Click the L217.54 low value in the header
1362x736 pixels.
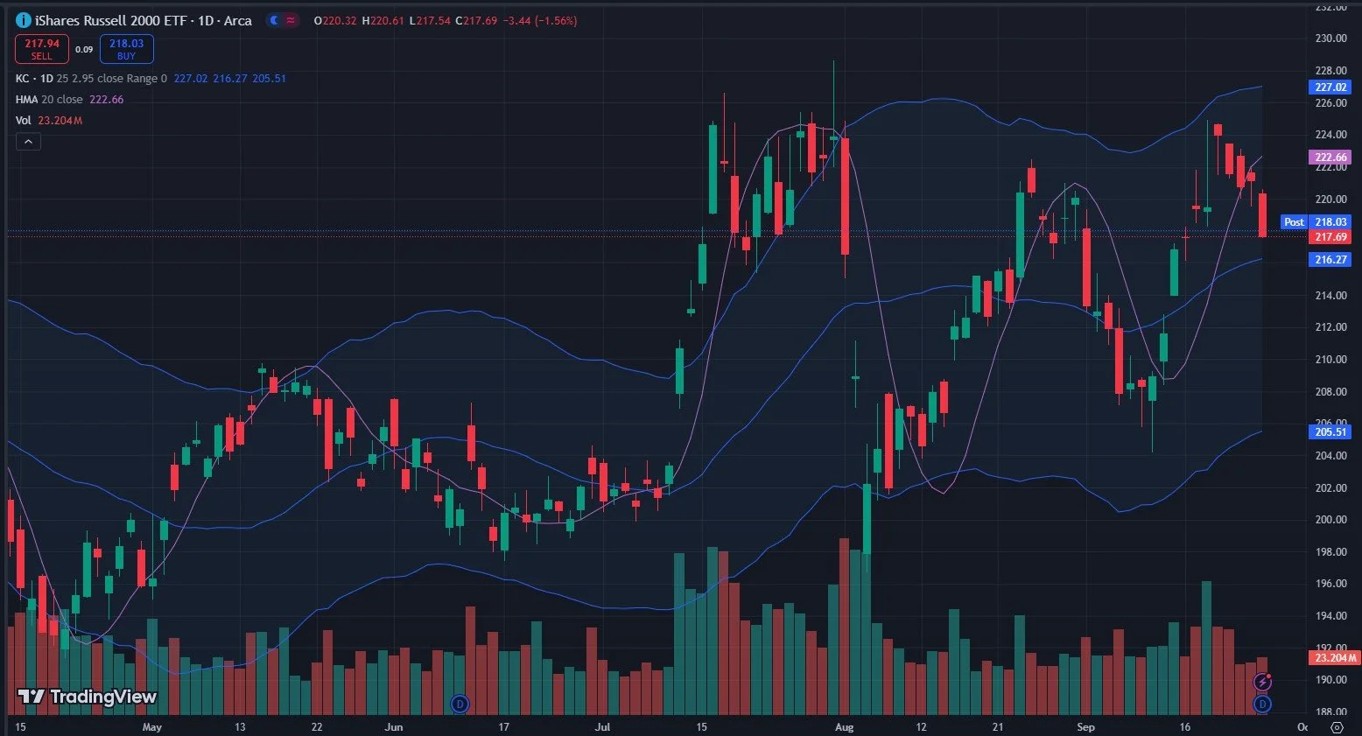coord(429,20)
